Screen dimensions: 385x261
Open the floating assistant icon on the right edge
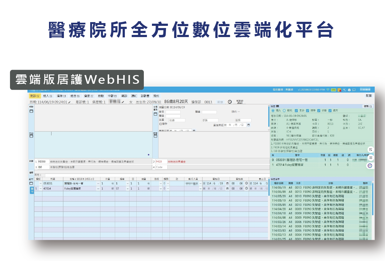click(370, 165)
